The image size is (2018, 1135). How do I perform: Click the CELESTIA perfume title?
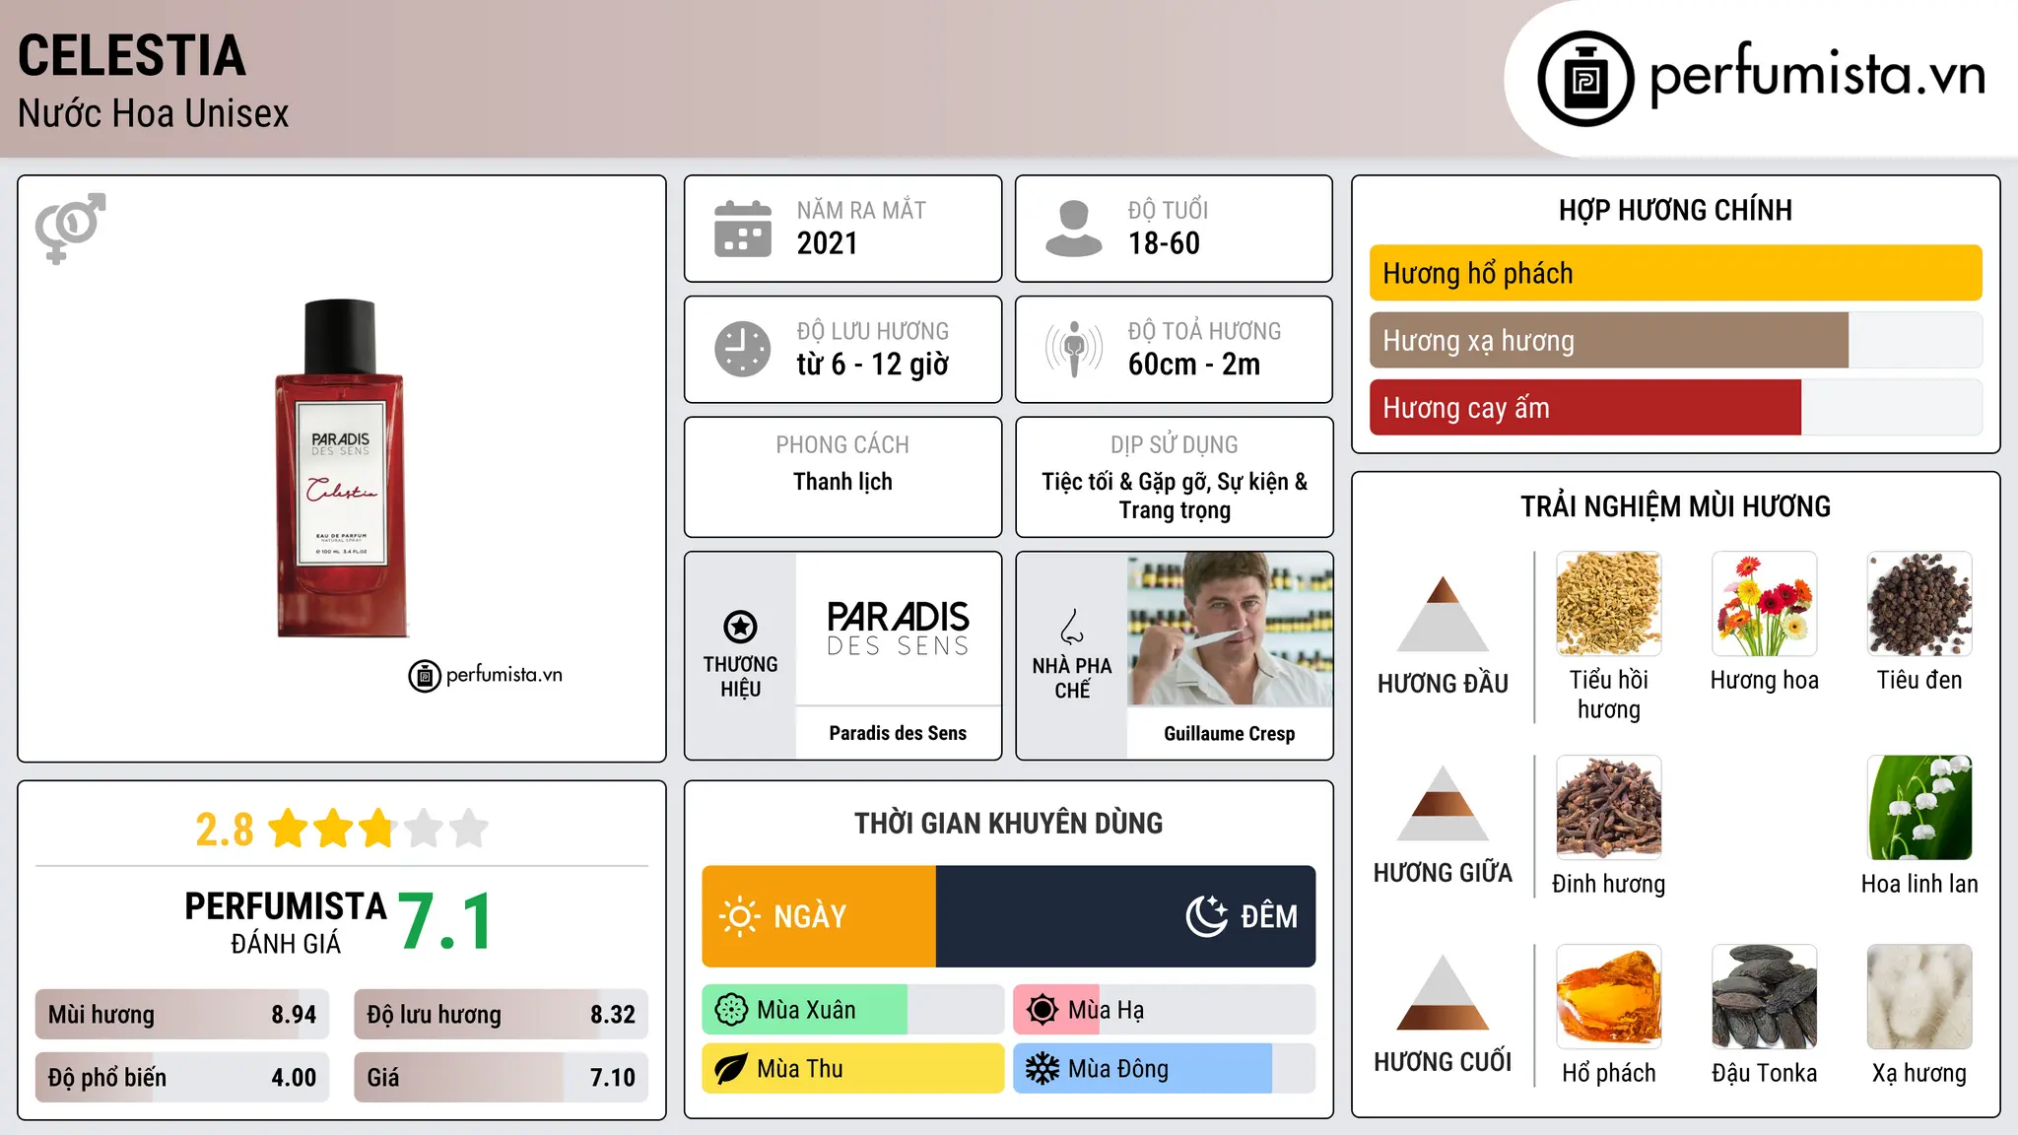pyautogui.click(x=132, y=55)
